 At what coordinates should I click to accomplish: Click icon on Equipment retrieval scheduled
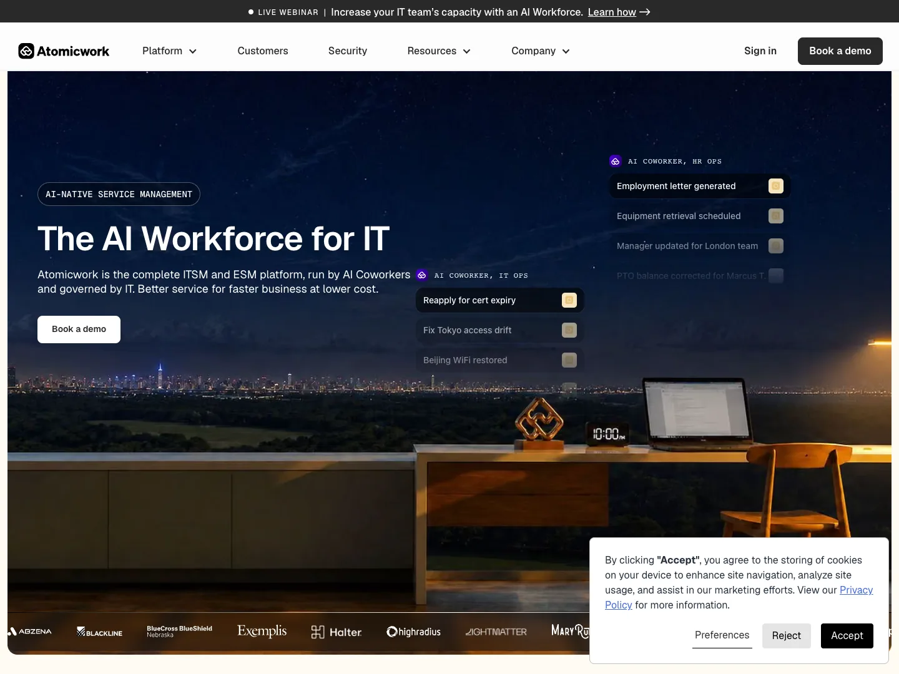776,216
